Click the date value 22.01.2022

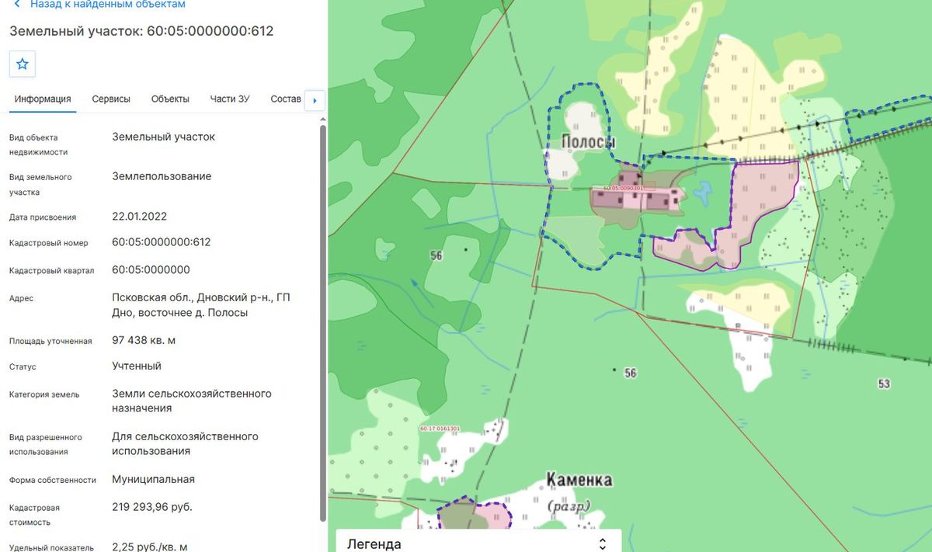point(140,217)
